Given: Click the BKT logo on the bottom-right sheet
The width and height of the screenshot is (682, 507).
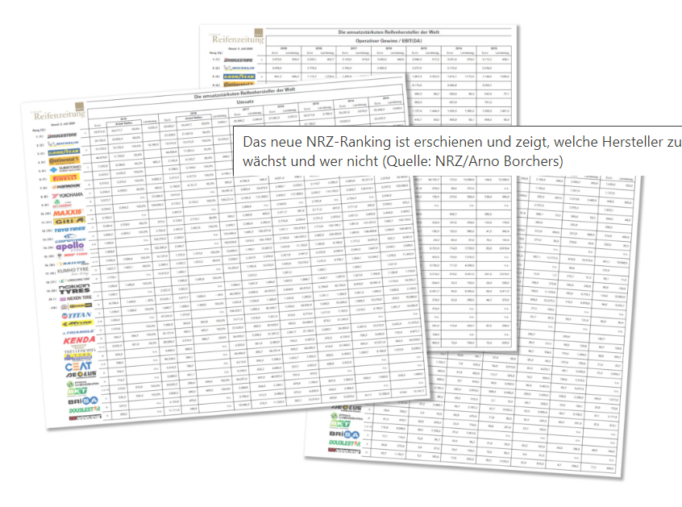Looking at the screenshot, I should coord(340,424).
